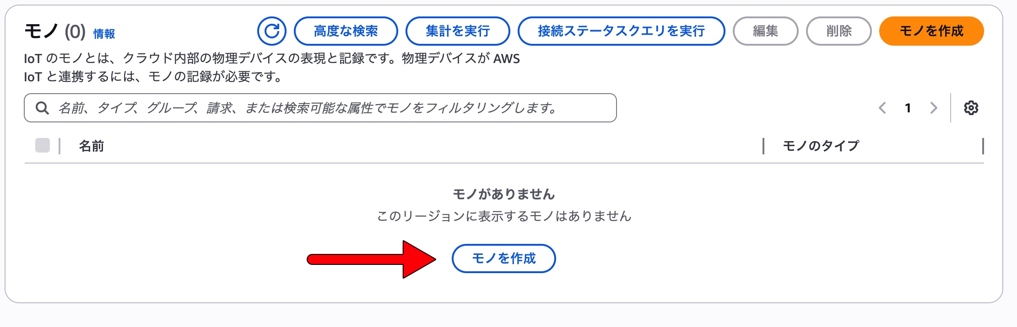The image size is (1017, 327).
Task: Click the divider at the right edge of モノのタイプ column
Action: coord(983,146)
